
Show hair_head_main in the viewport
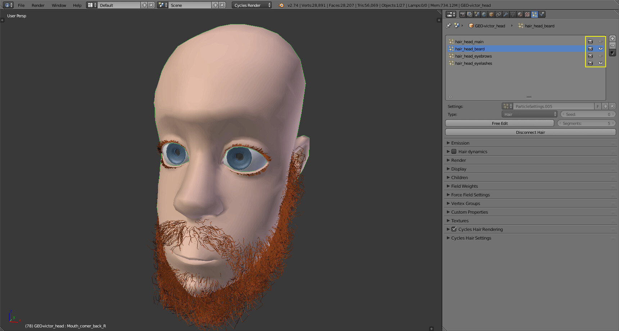point(600,41)
